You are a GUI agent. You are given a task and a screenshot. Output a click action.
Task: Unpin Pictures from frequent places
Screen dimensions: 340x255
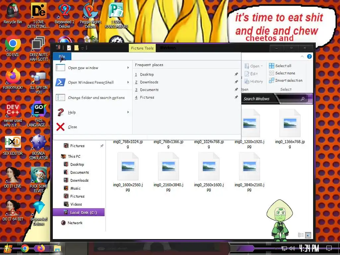[x=236, y=97]
